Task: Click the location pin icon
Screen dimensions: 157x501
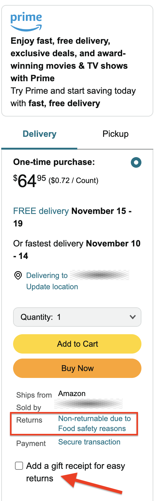Action: 18,275
